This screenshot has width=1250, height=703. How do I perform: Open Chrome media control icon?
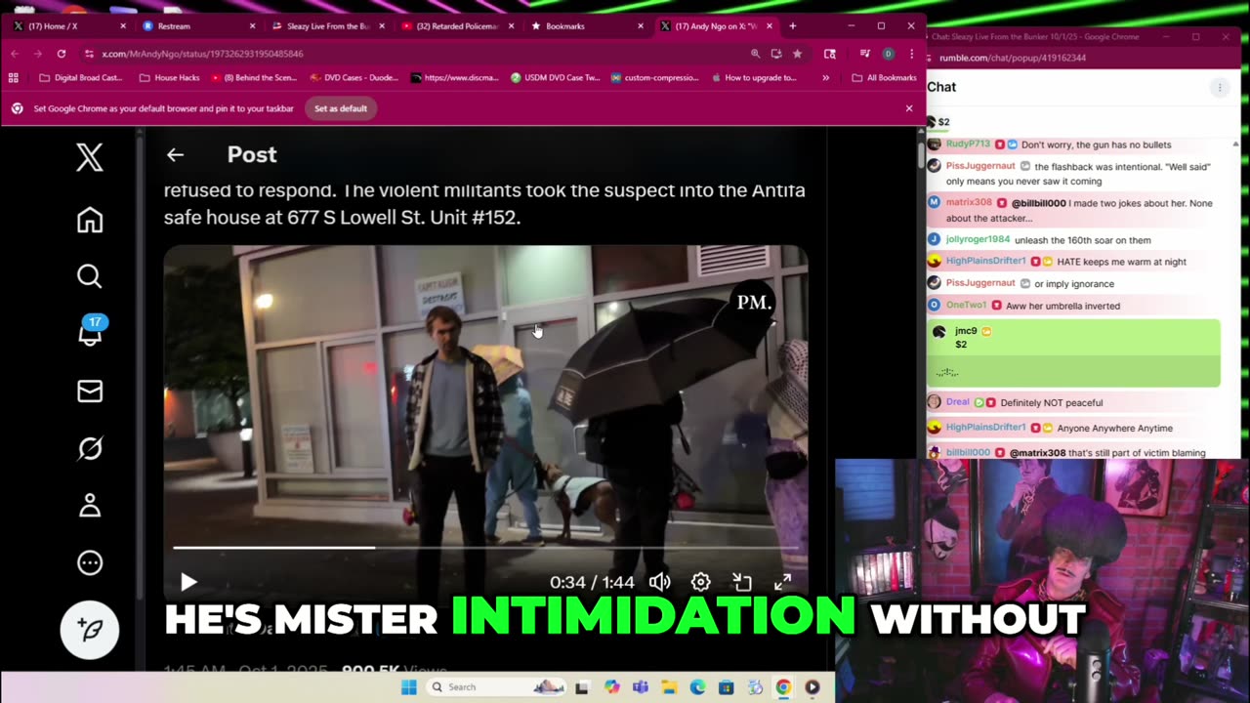click(x=865, y=54)
